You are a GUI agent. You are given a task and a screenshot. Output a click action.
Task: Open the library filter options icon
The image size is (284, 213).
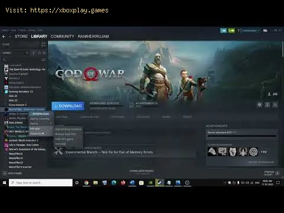[43, 60]
